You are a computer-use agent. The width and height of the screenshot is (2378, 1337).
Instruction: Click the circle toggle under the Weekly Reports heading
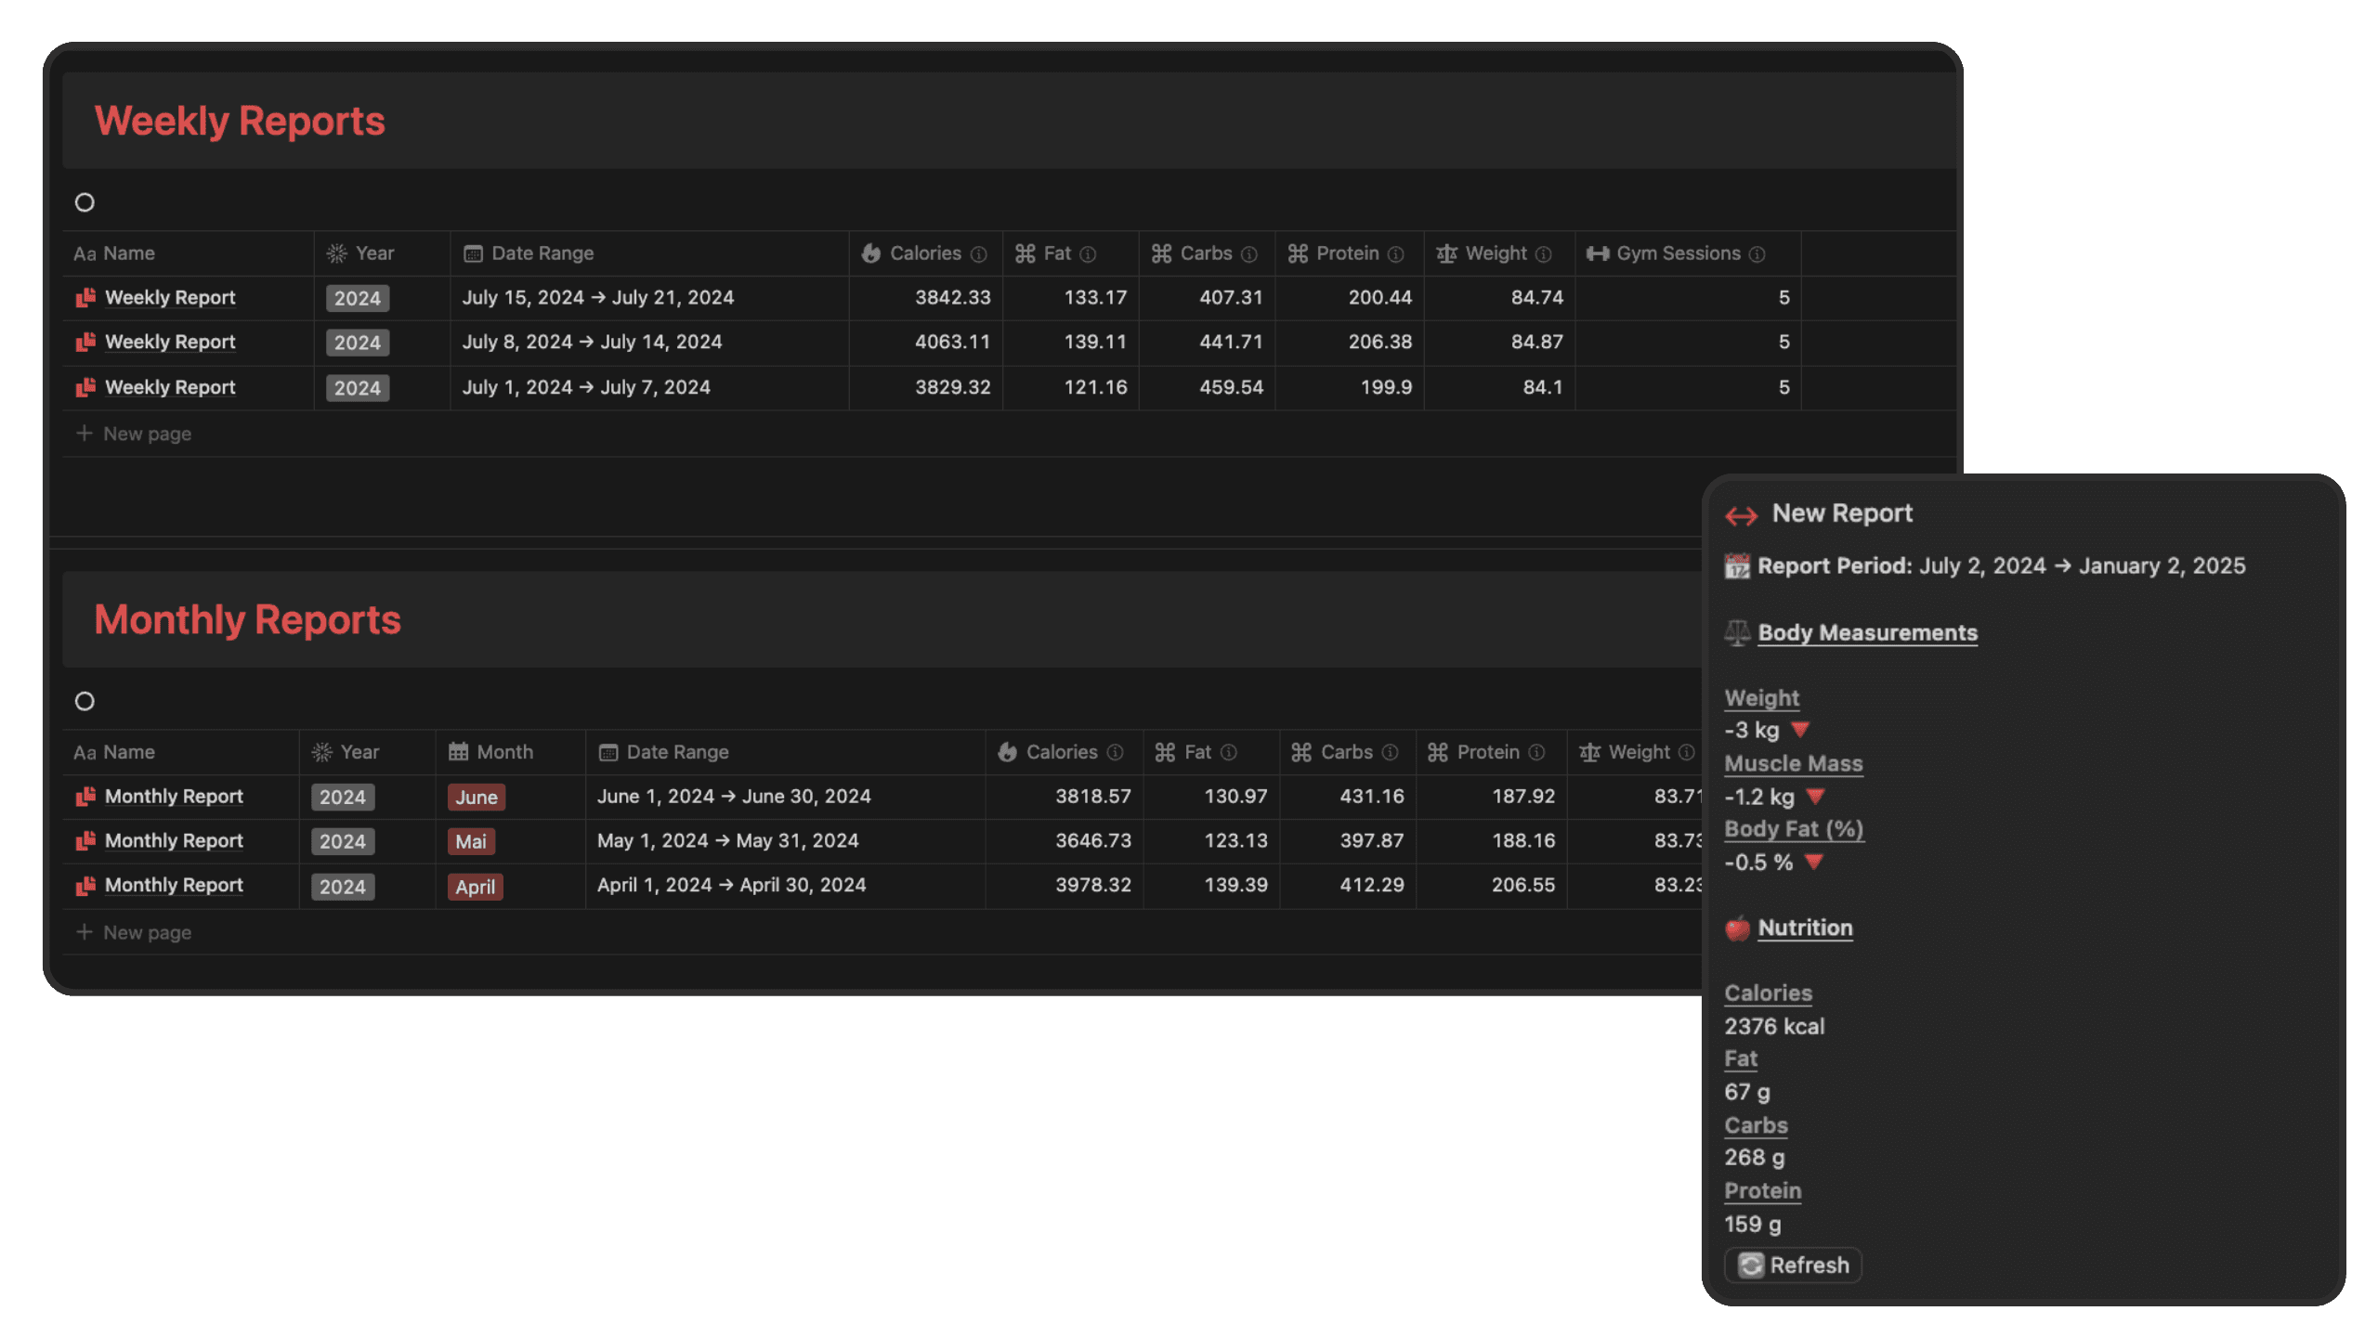click(x=85, y=202)
